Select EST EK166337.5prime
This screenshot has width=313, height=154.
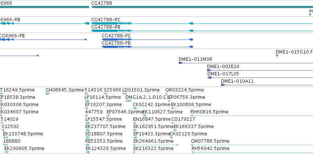(193, 127)
